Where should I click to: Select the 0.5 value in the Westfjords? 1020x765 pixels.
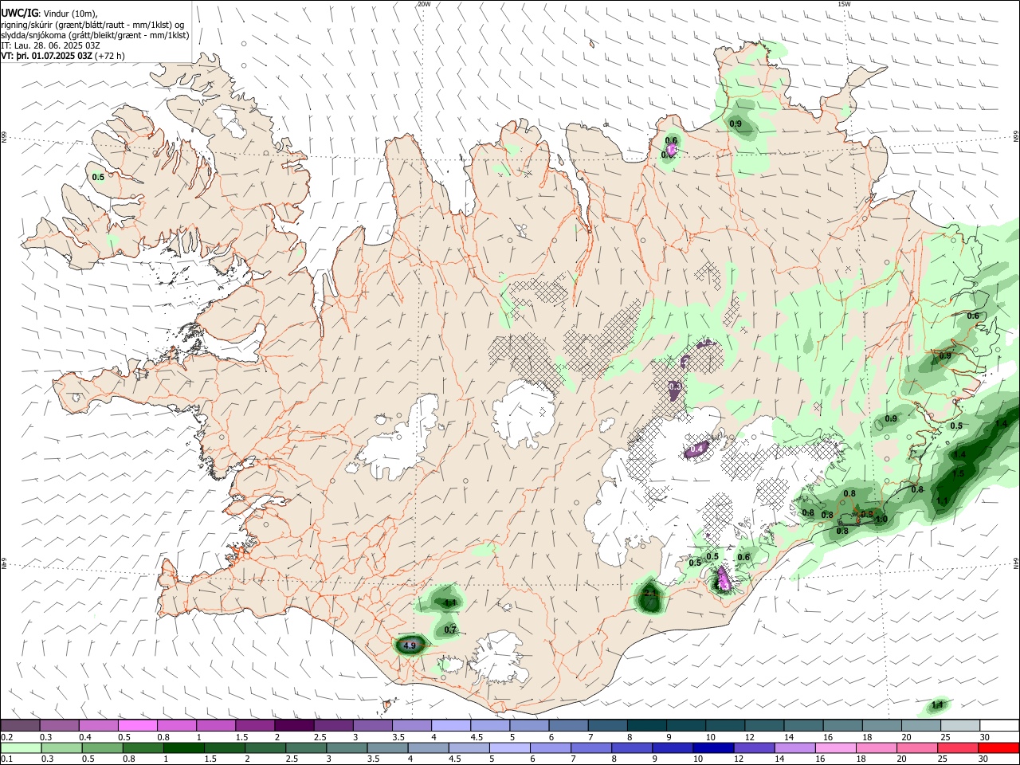98,177
